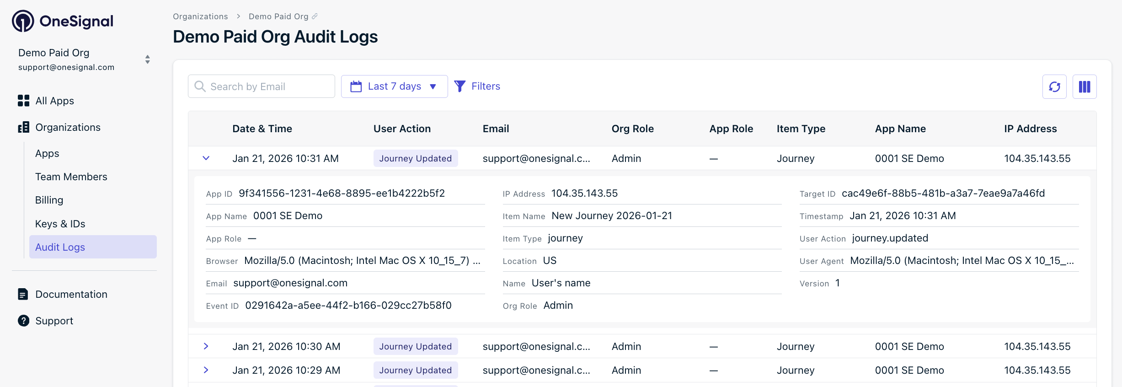
Task: Click the Item Type column header
Action: (x=801, y=129)
